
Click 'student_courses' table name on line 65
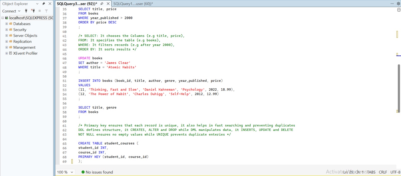[119, 143]
